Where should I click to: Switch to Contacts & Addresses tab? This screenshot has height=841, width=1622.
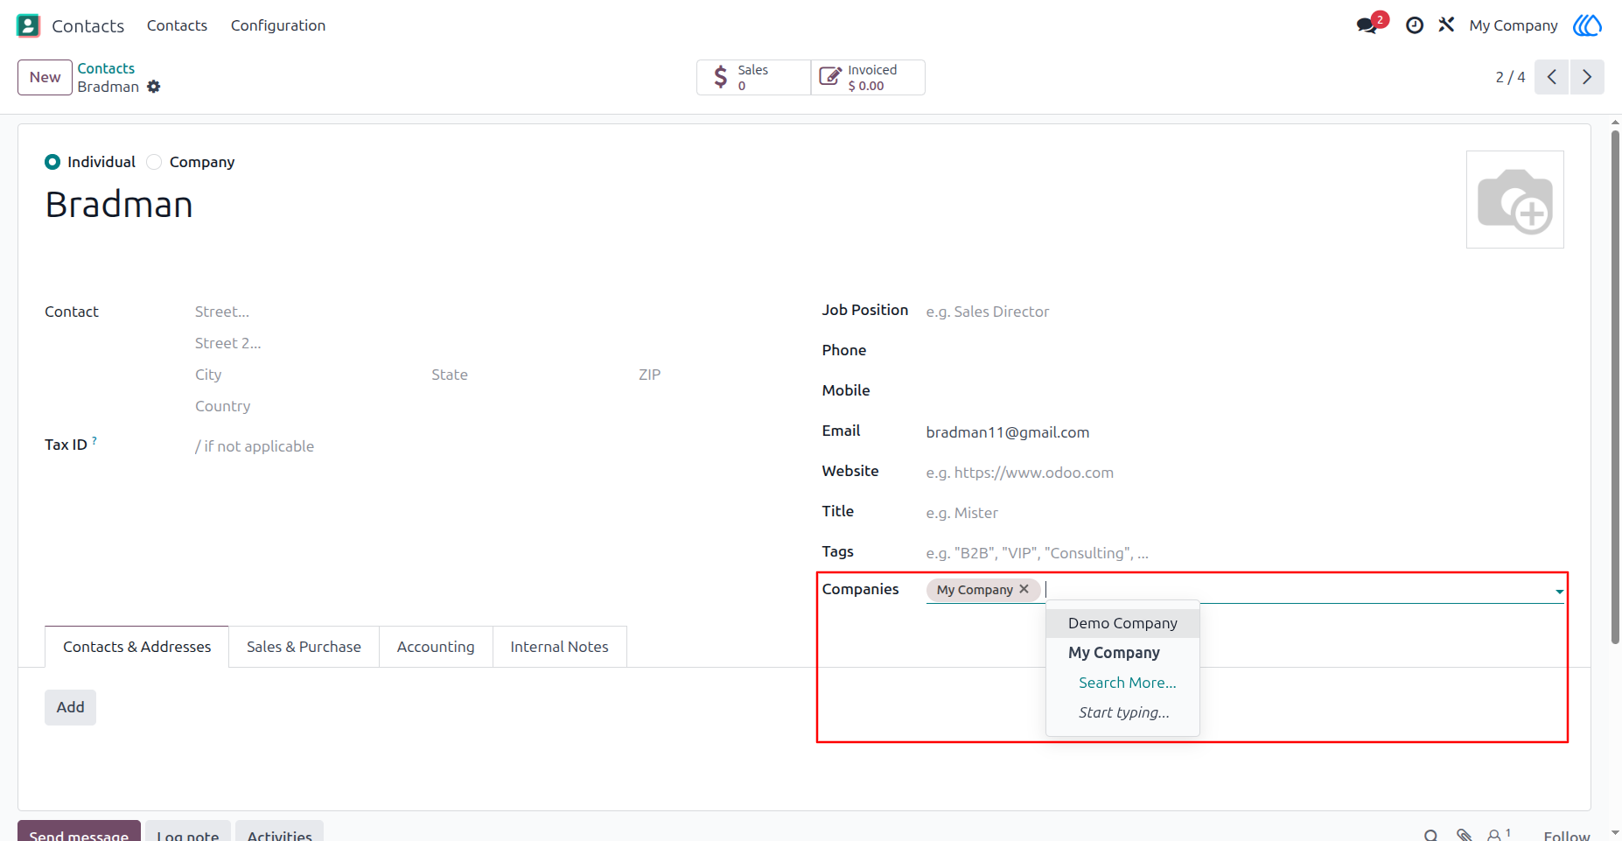point(136,647)
